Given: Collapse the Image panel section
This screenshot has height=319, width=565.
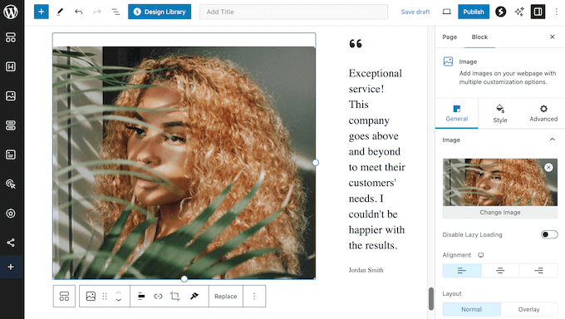Looking at the screenshot, I should [x=552, y=140].
